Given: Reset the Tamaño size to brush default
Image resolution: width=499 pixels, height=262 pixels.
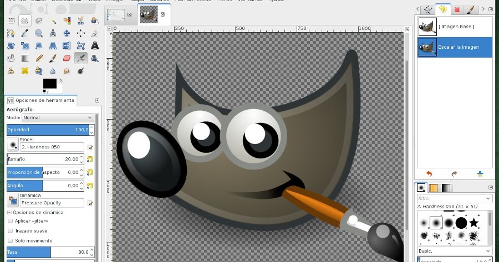Looking at the screenshot, I should point(90,159).
